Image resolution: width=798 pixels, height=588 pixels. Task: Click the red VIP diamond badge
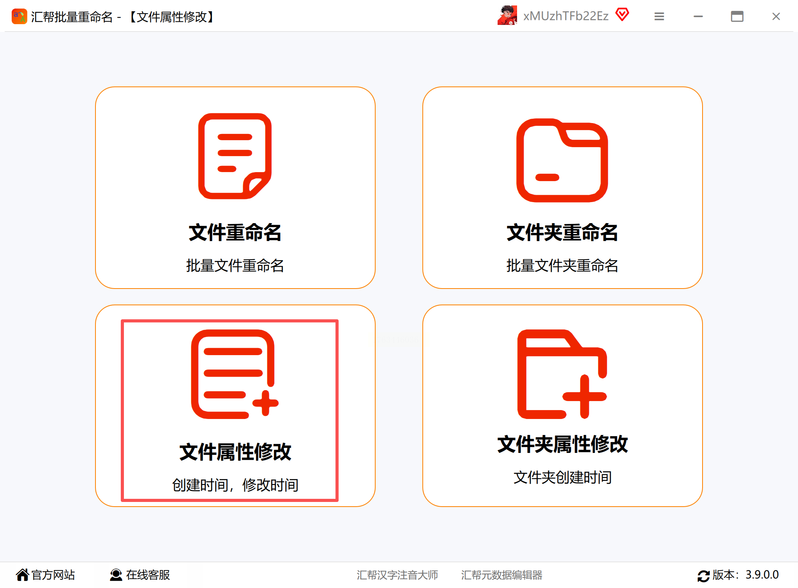tap(622, 15)
